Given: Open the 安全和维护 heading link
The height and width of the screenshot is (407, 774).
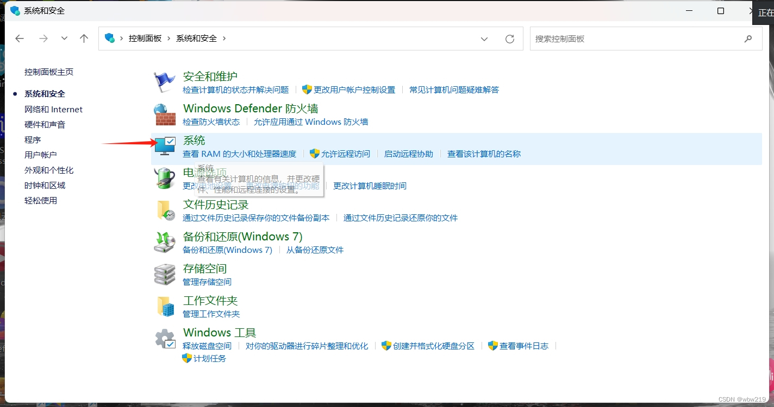Looking at the screenshot, I should (210, 77).
